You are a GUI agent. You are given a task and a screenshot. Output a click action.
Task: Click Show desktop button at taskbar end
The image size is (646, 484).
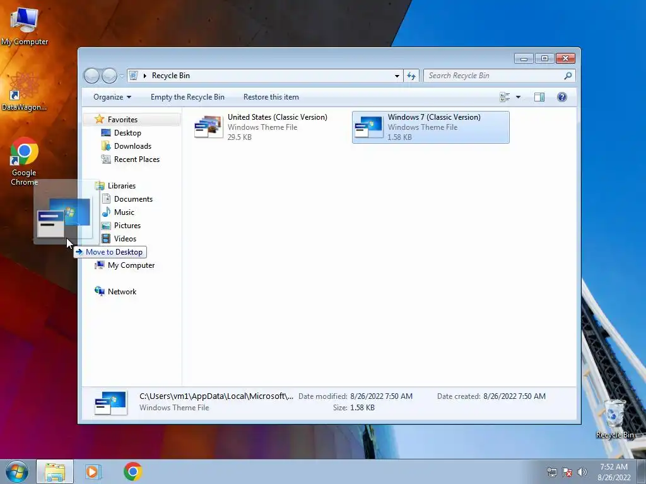point(642,472)
